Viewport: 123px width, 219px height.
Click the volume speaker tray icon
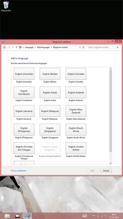click(x=106, y=216)
